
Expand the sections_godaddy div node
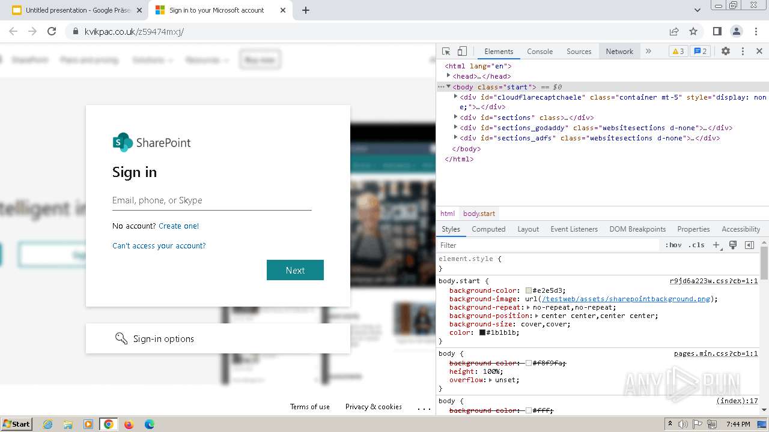(456, 128)
